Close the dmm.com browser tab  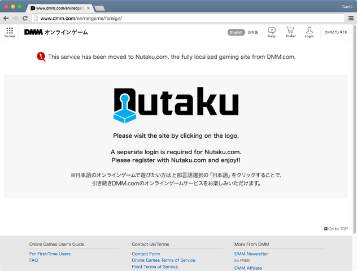(88, 8)
